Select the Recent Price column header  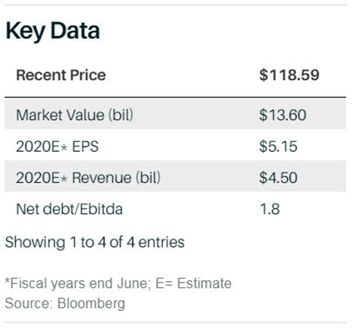61,75
